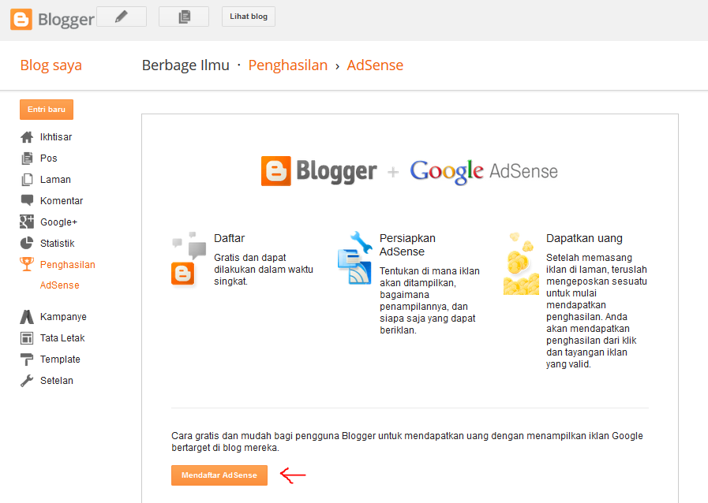The image size is (708, 503).
Task: Select Penghasilan in the sidebar
Action: pos(68,265)
